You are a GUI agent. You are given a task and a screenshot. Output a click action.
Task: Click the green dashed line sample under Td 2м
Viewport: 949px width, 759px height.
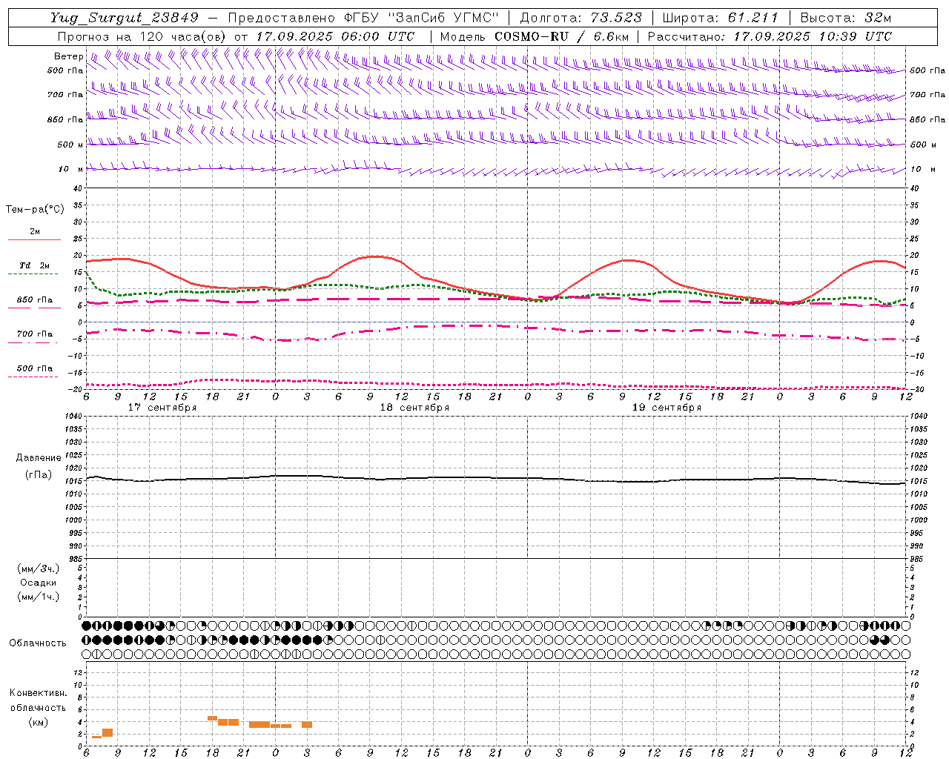[x=33, y=274]
